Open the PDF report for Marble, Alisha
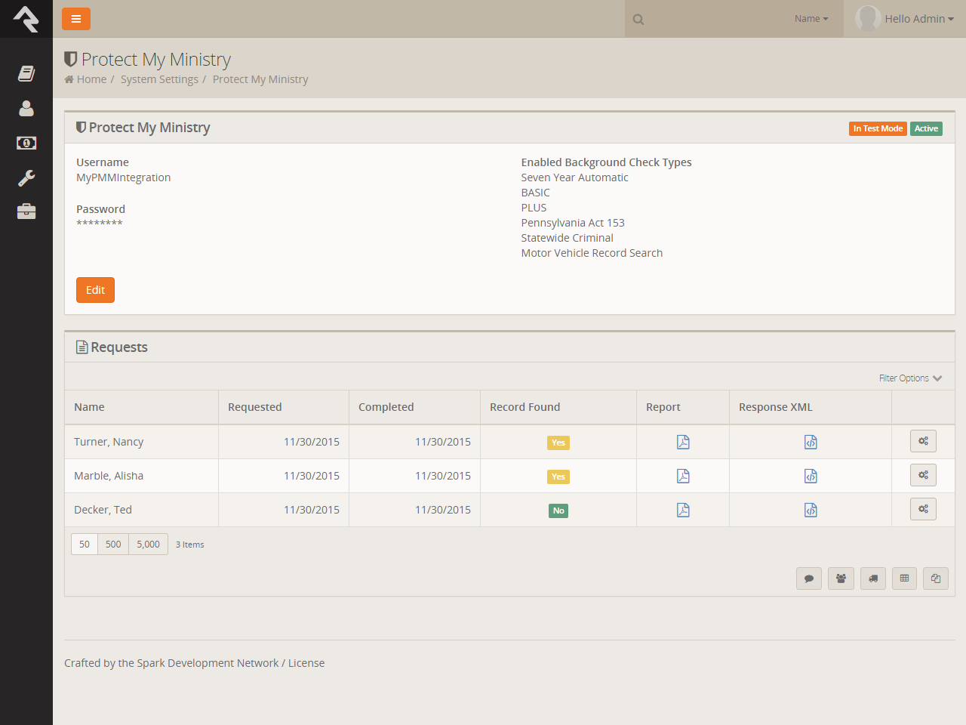The width and height of the screenshot is (966, 725). 683,476
